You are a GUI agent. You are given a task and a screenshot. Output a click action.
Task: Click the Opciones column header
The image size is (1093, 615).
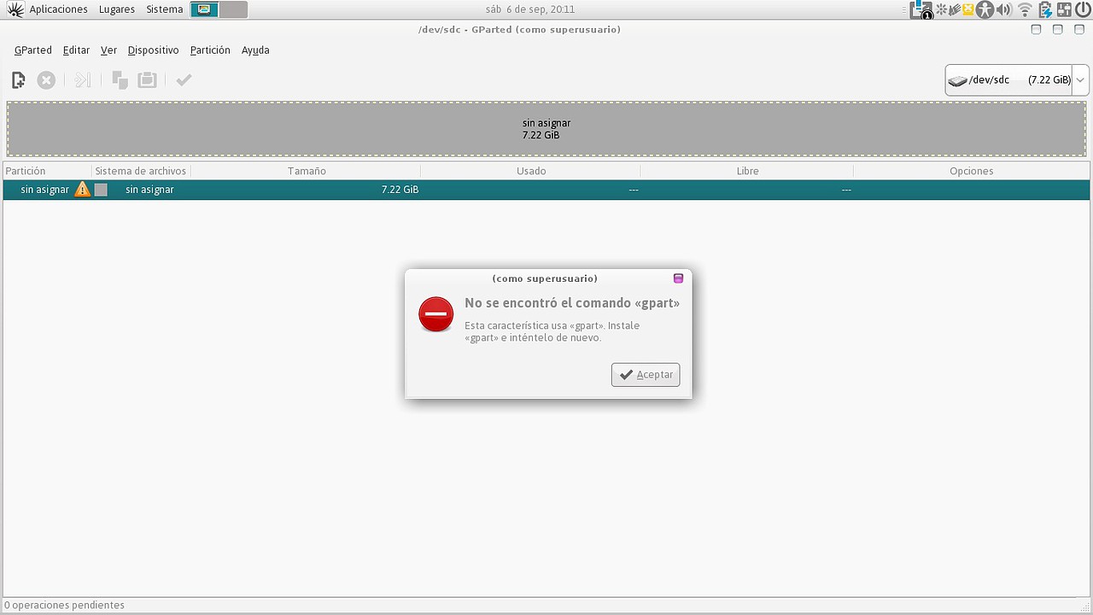click(x=972, y=171)
